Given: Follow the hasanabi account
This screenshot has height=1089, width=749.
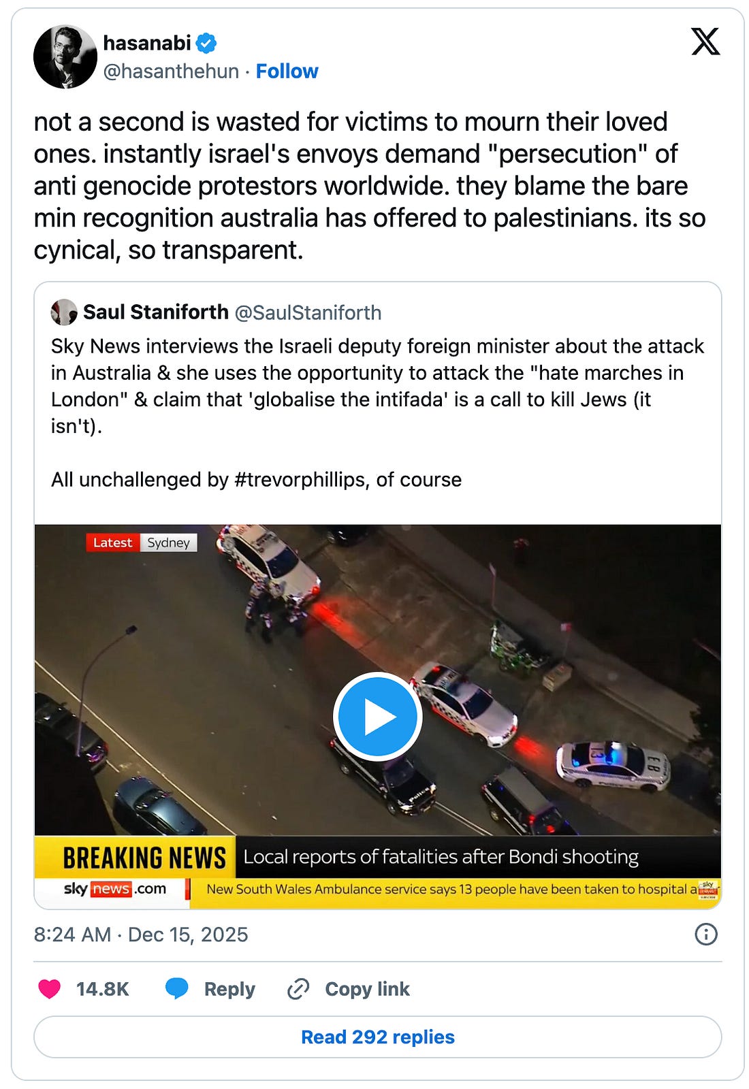Looking at the screenshot, I should (287, 71).
